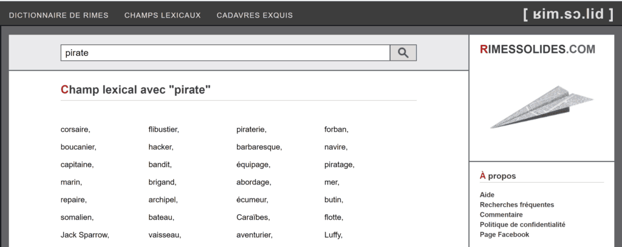This screenshot has width=622, height=247.
Task: Select the word "somalien"
Action: click(76, 218)
